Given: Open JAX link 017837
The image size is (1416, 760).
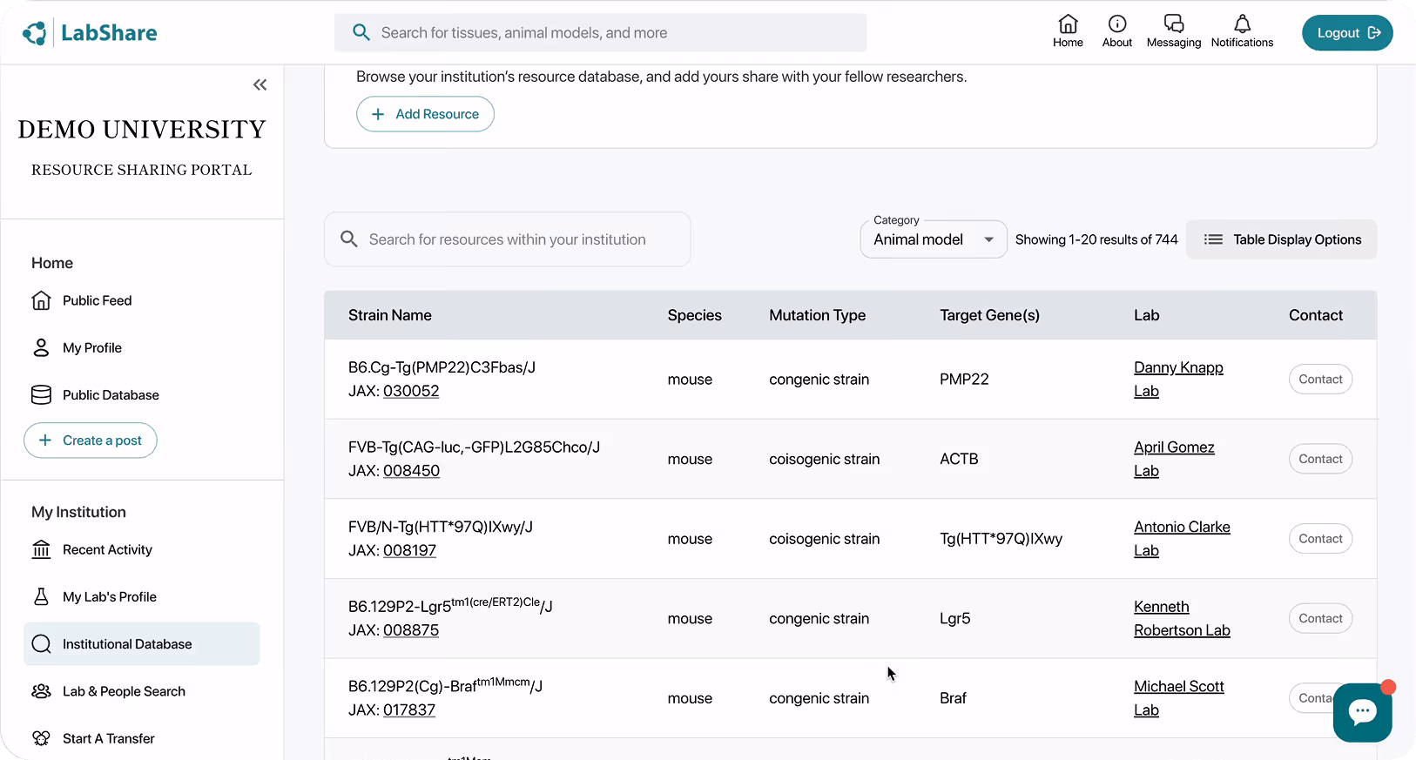Looking at the screenshot, I should (x=409, y=710).
